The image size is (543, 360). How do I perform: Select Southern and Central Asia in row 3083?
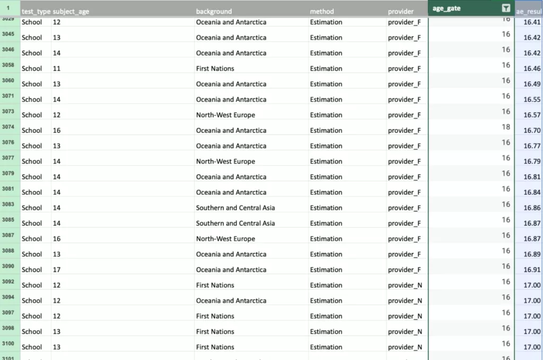[x=235, y=208]
